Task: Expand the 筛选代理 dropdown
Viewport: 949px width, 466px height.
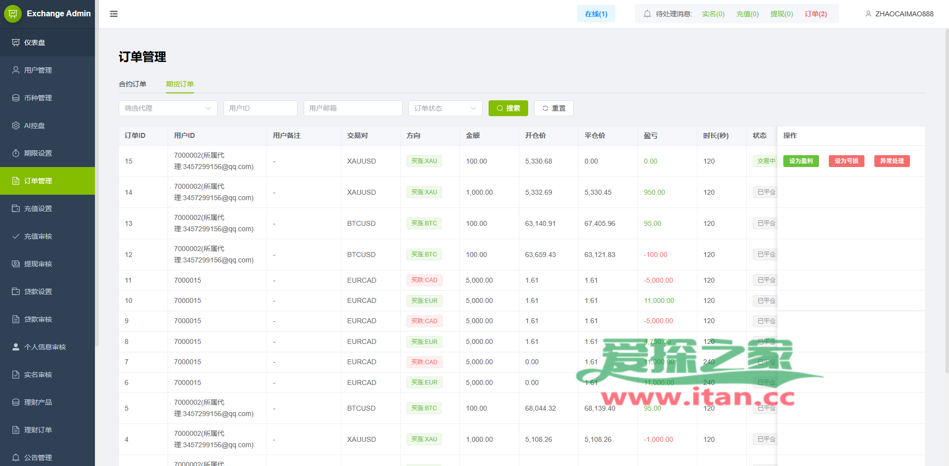Action: coord(168,108)
